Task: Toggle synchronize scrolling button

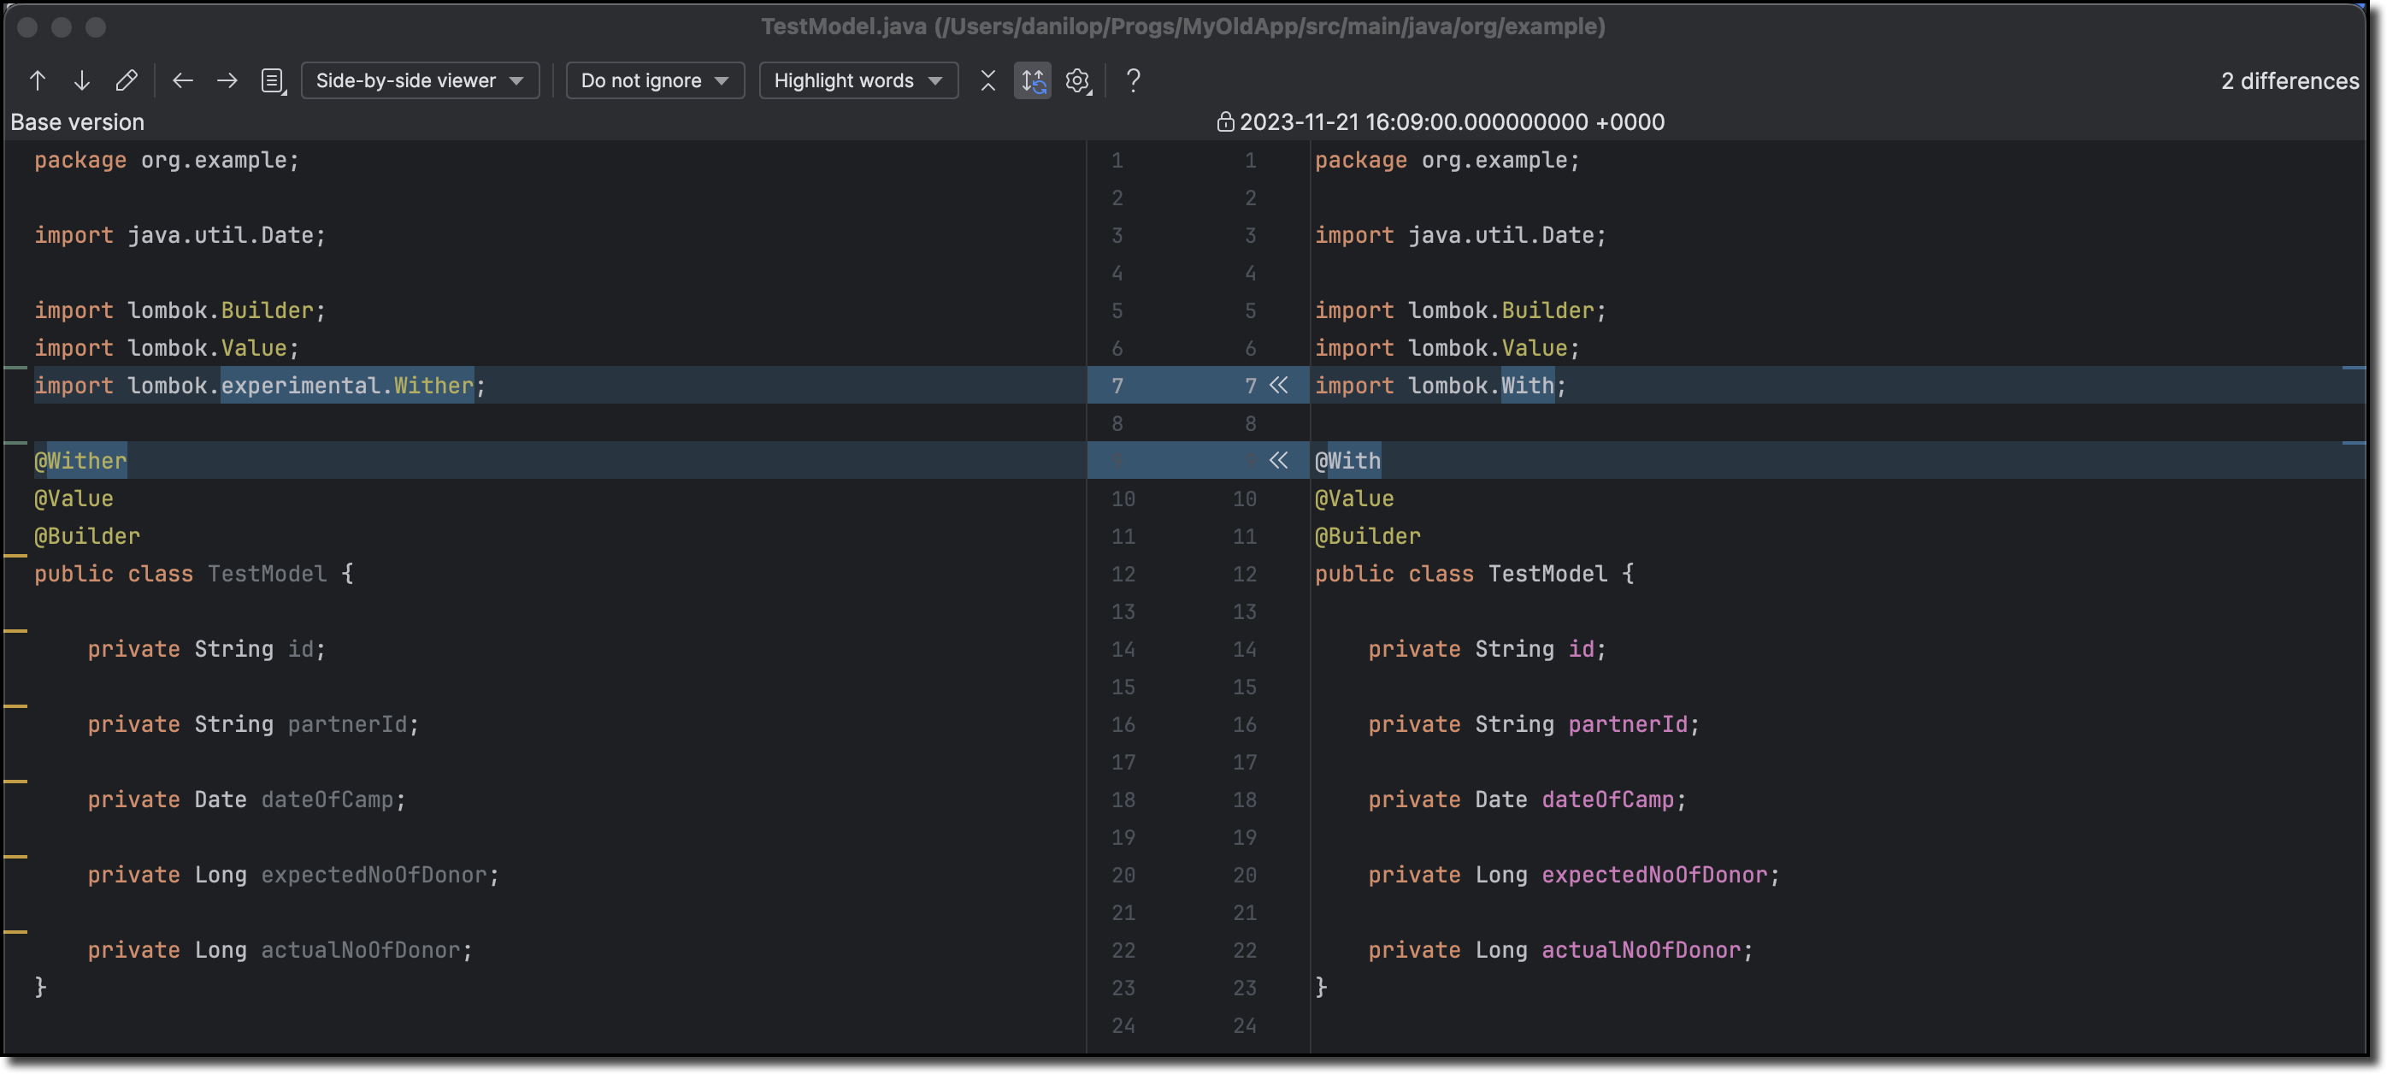Action: pyautogui.click(x=1032, y=80)
